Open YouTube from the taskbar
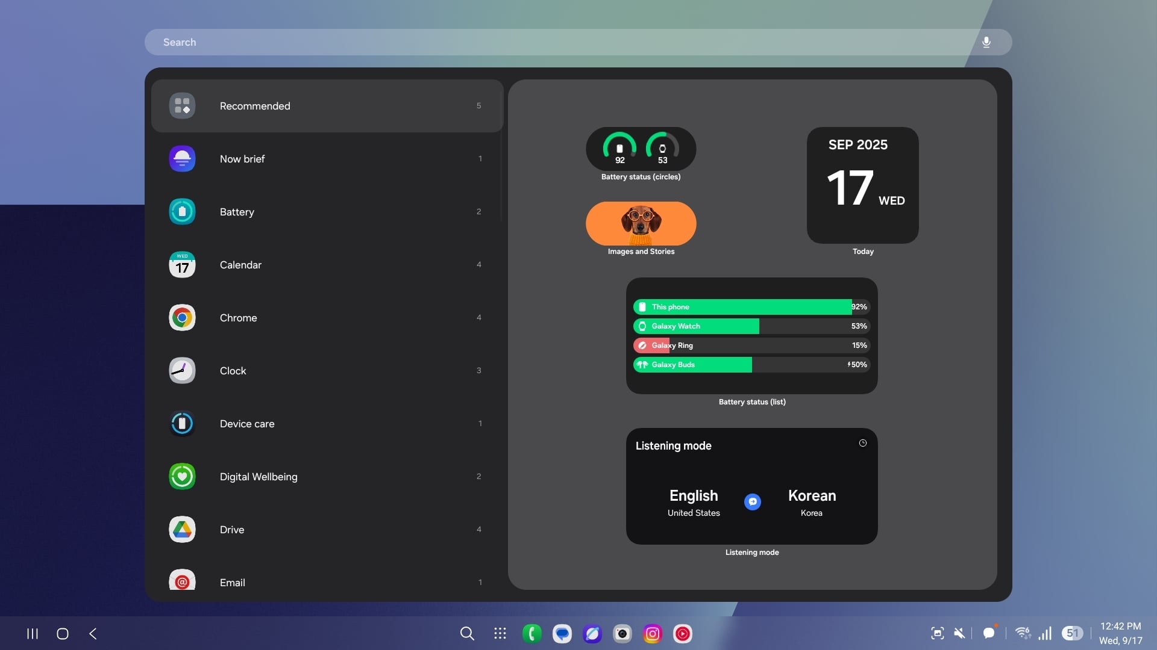This screenshot has width=1157, height=650. pos(682,633)
